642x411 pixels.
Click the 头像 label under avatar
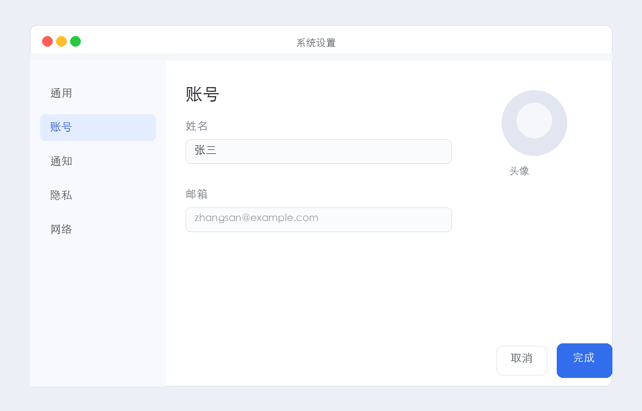tap(519, 171)
